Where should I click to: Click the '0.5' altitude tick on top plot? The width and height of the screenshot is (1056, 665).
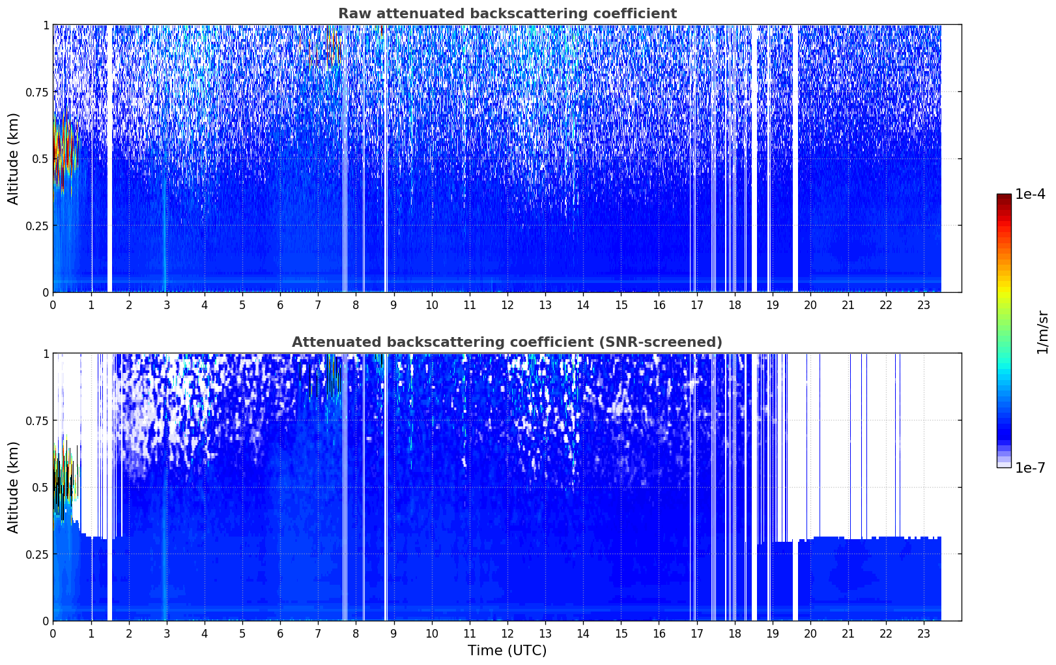click(40, 158)
